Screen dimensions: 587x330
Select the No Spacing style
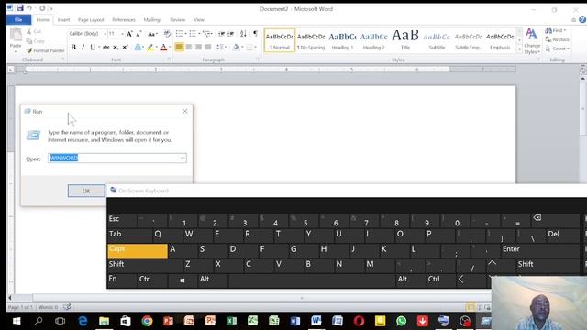coord(311,40)
